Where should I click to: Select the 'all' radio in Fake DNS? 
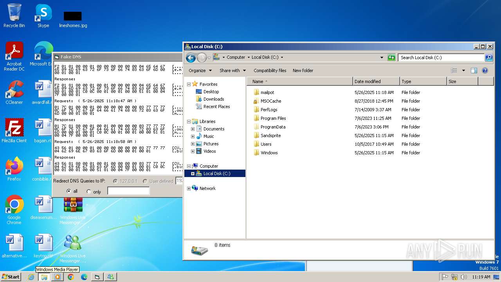click(x=69, y=191)
